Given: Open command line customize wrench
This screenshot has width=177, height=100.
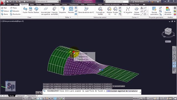Looking at the screenshot, I should [x=41, y=93].
